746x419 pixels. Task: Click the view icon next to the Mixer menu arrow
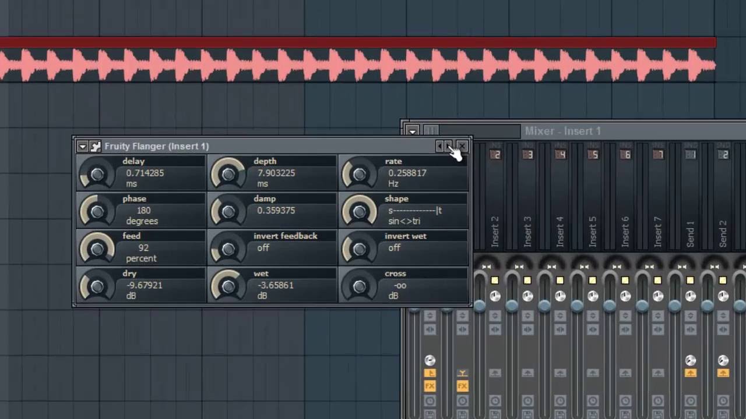[x=430, y=131]
